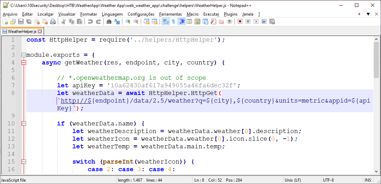Open the Localizar menu
Screen dimensions: 381x184
[x=46, y=14]
